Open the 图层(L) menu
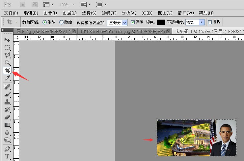Screen dimensions: 244x161 click(x=69, y=13)
